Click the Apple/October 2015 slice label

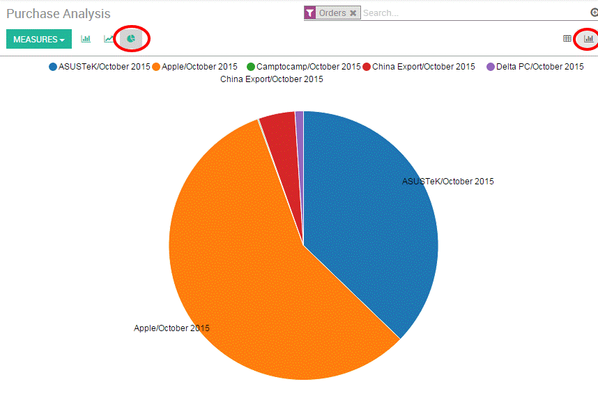click(x=171, y=328)
